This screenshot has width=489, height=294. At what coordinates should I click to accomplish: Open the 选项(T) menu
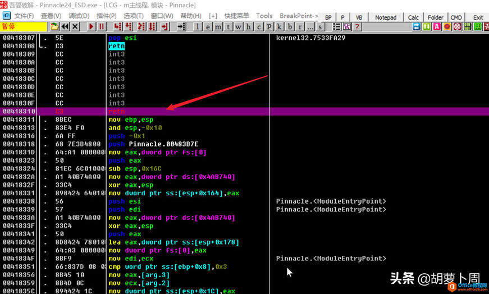coord(134,16)
